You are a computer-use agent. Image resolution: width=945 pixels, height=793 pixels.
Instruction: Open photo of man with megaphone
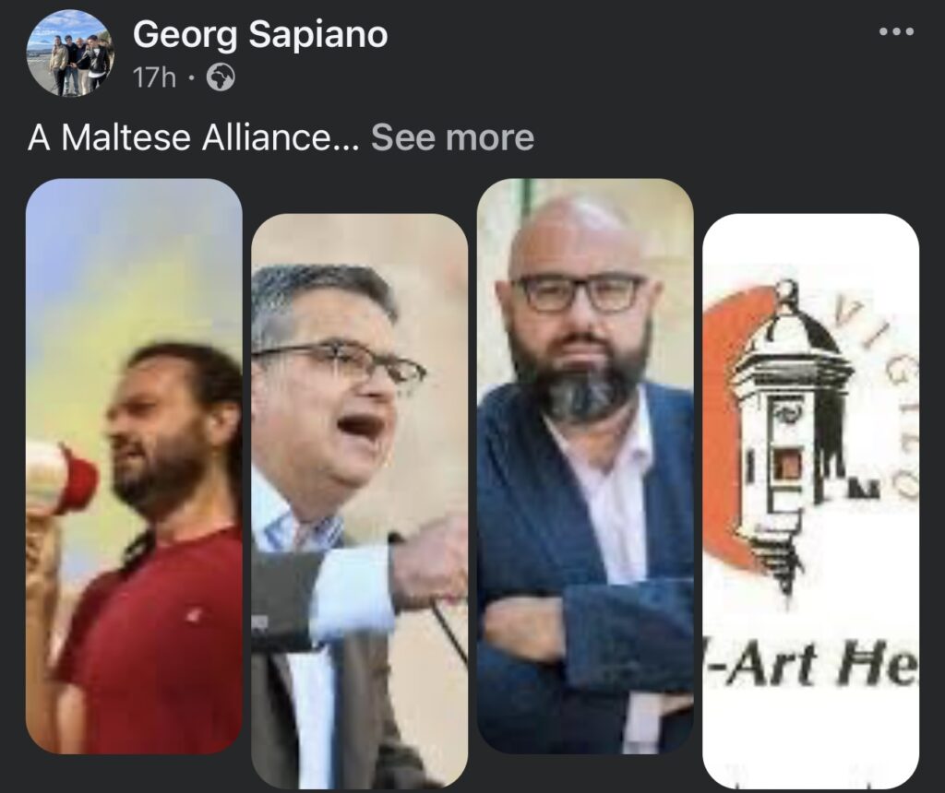[x=135, y=466]
